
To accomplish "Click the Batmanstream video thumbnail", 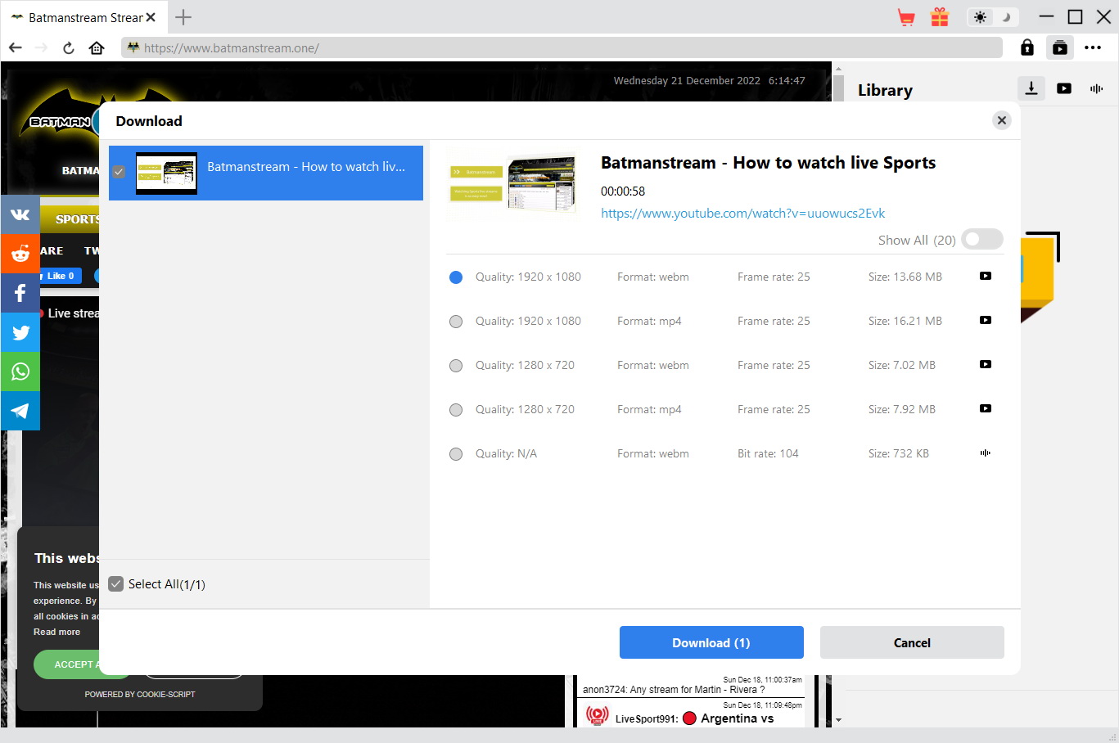I will tap(167, 173).
